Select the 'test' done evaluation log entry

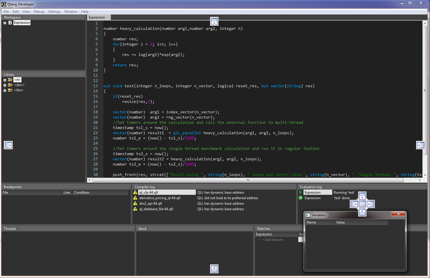coord(342,198)
